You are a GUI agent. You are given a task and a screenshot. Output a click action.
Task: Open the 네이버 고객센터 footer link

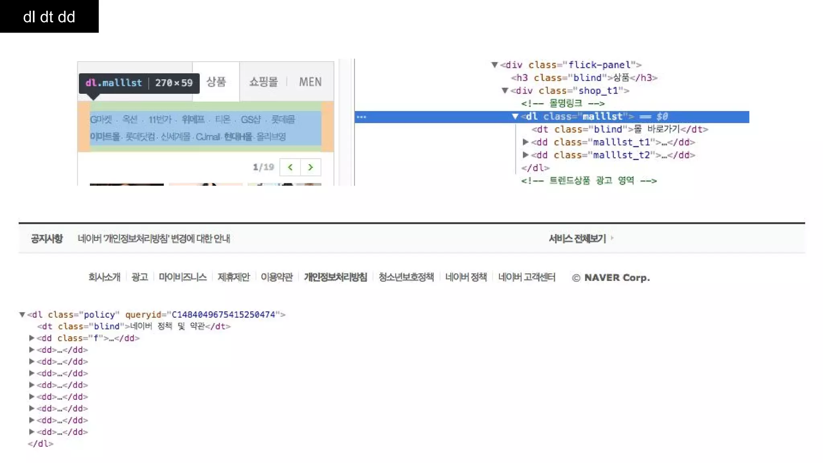tap(527, 277)
